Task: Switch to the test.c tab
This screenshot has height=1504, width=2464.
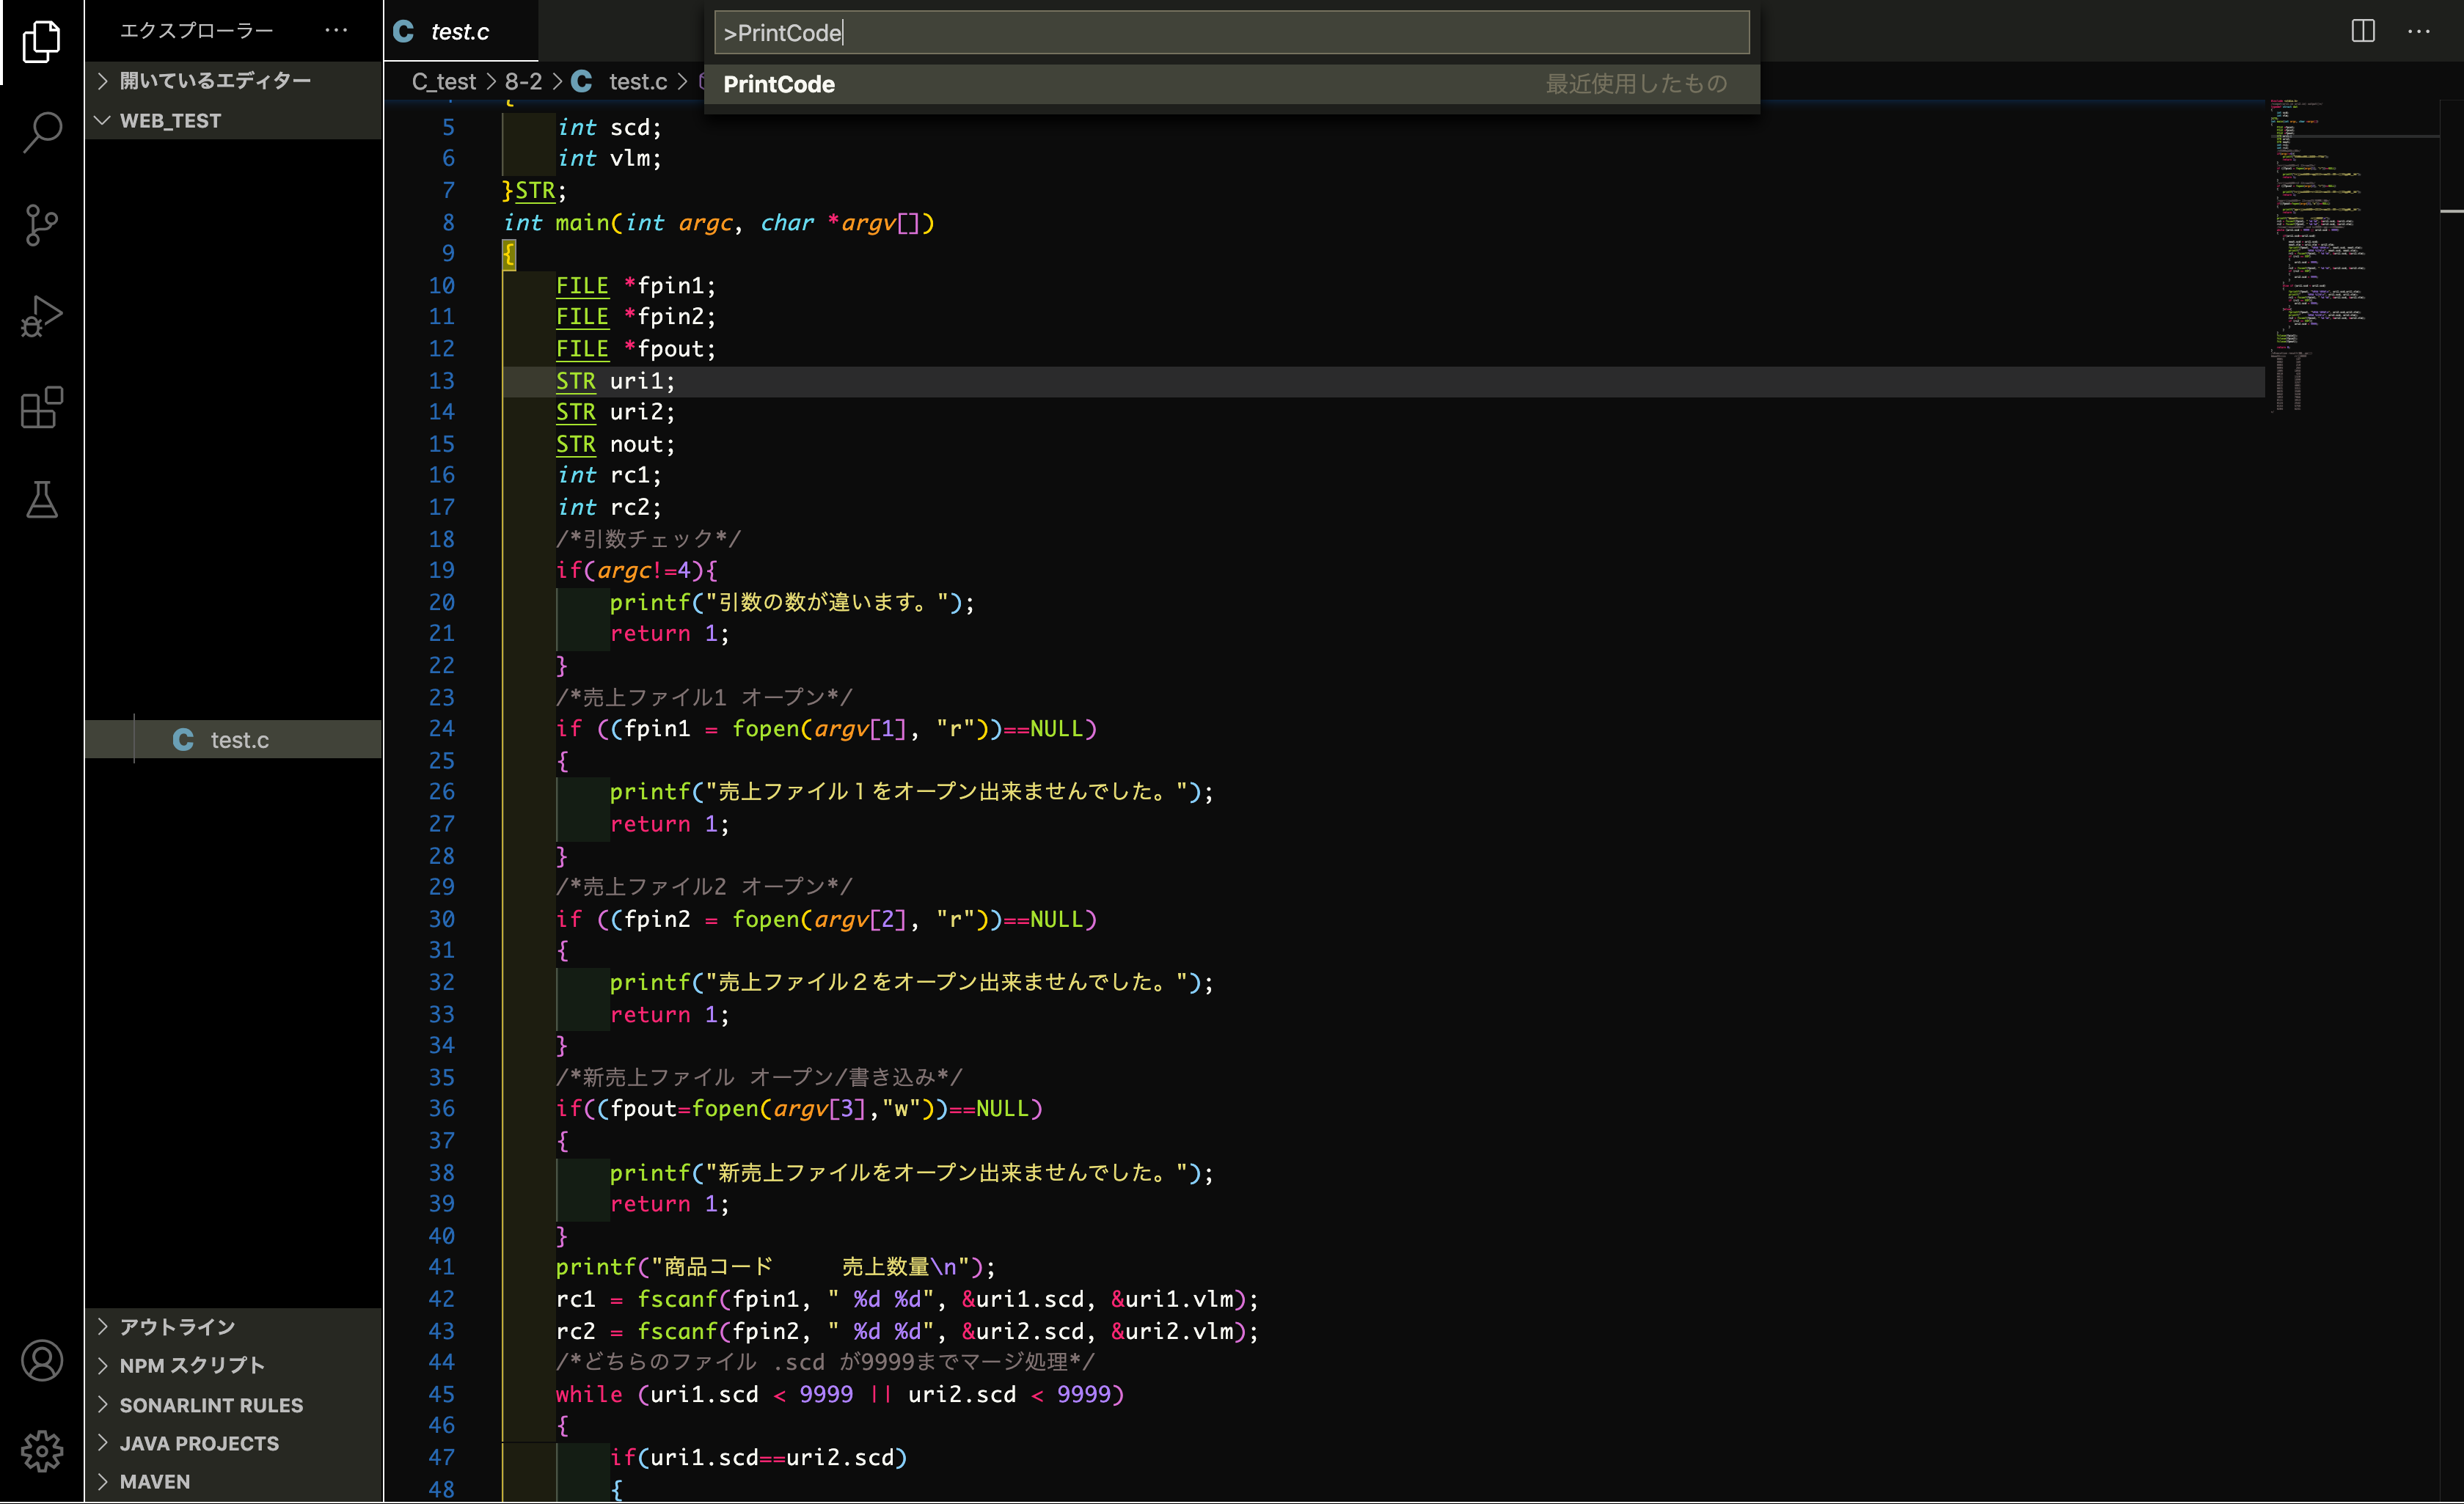Action: click(x=460, y=31)
